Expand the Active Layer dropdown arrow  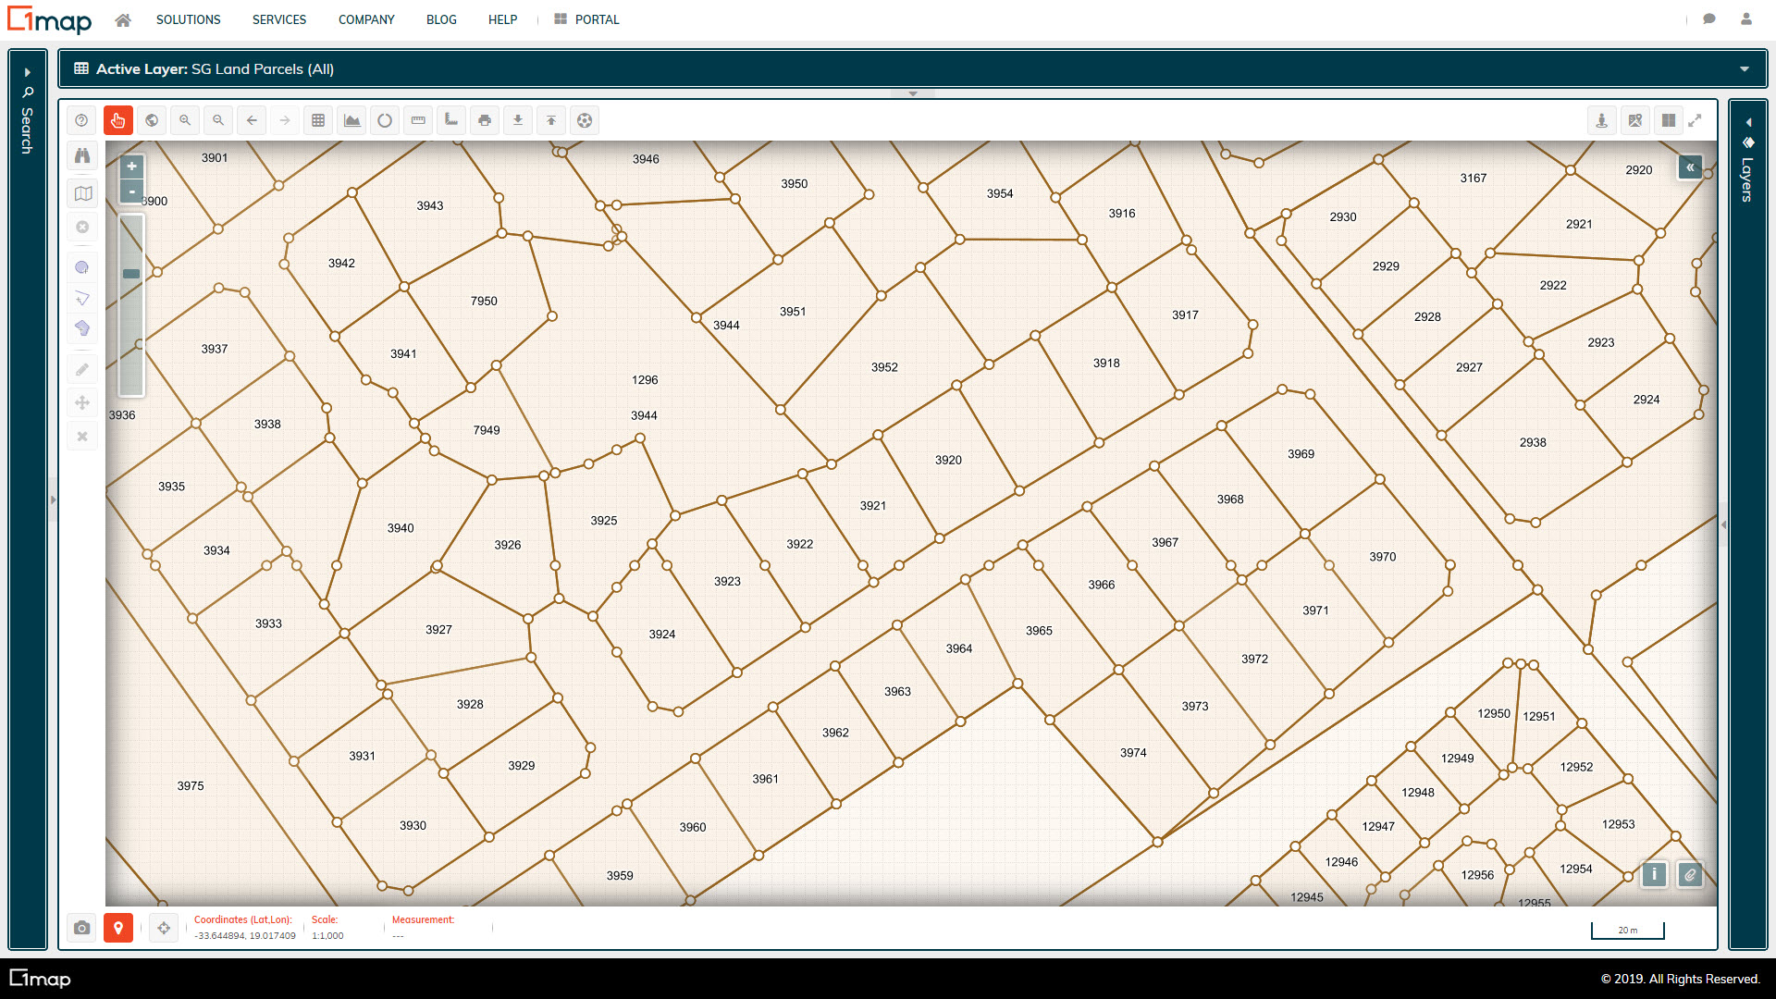point(1745,69)
